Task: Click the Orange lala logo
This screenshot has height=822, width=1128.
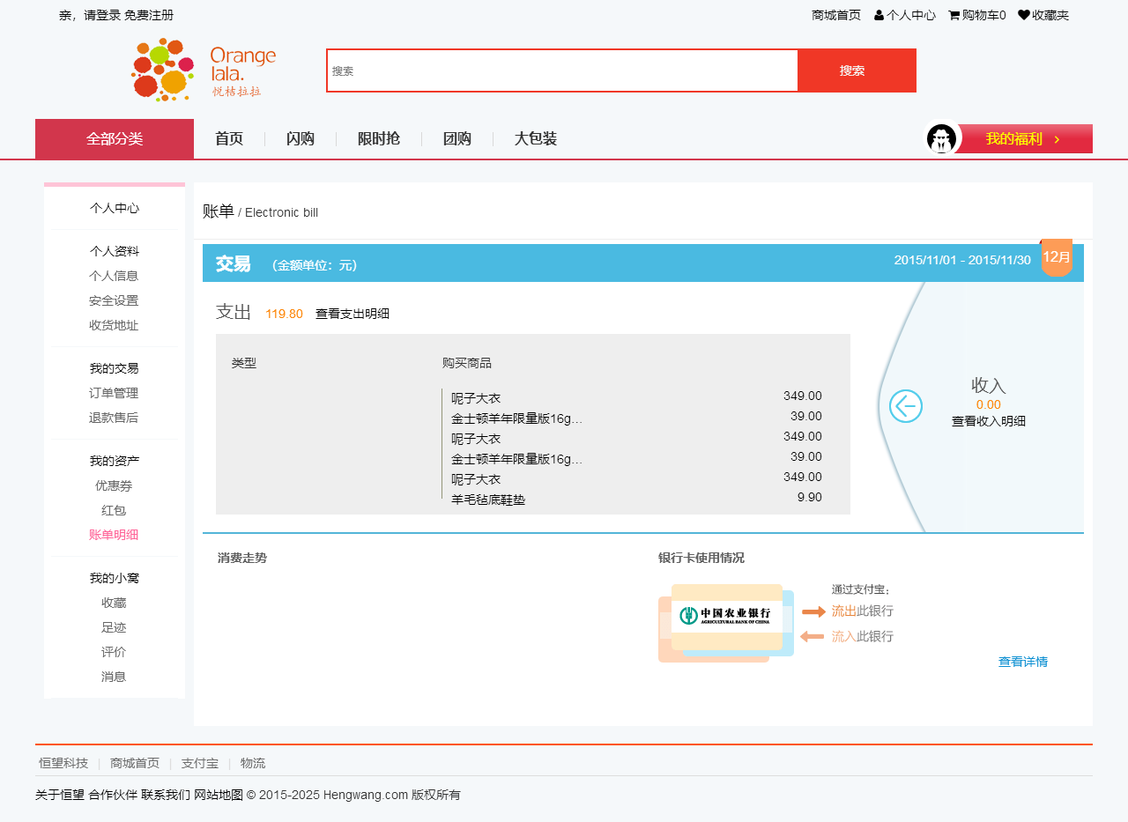Action: coord(204,70)
